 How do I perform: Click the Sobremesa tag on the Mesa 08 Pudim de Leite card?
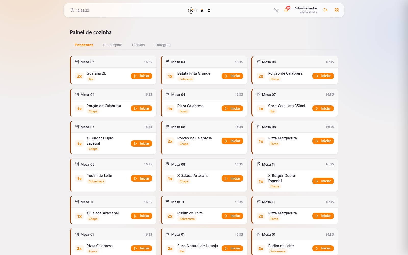pyautogui.click(x=96, y=181)
